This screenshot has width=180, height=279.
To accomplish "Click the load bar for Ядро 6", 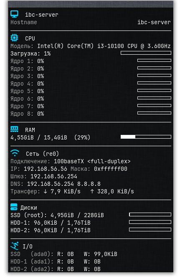I will [x=154, y=98].
